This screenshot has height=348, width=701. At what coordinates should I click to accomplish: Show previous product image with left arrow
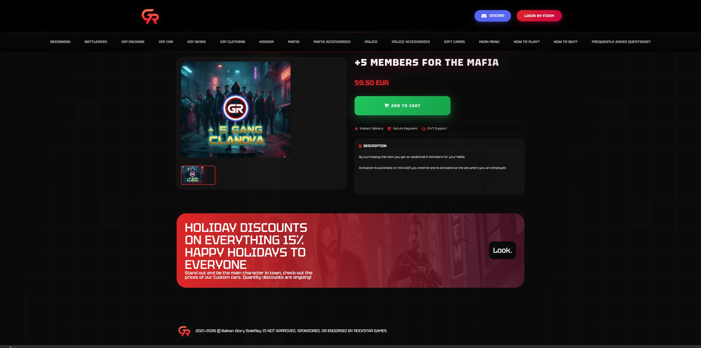pyautogui.click(x=191, y=110)
